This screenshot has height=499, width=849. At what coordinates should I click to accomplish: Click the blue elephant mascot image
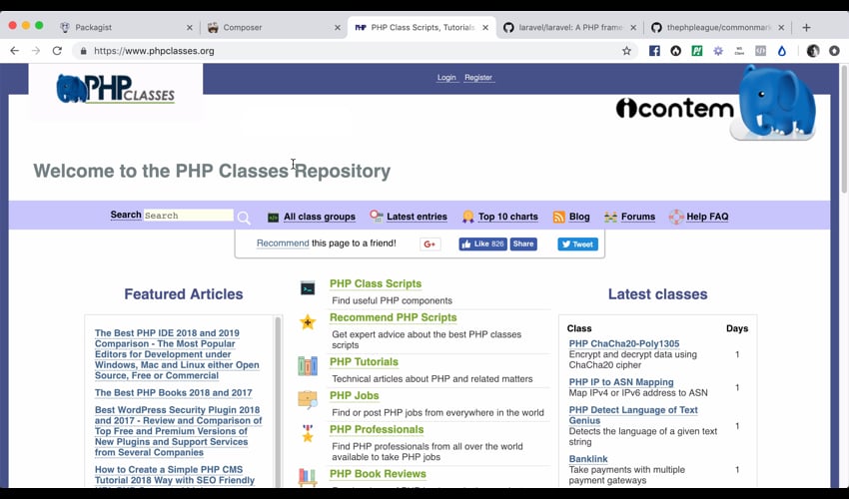(x=777, y=103)
